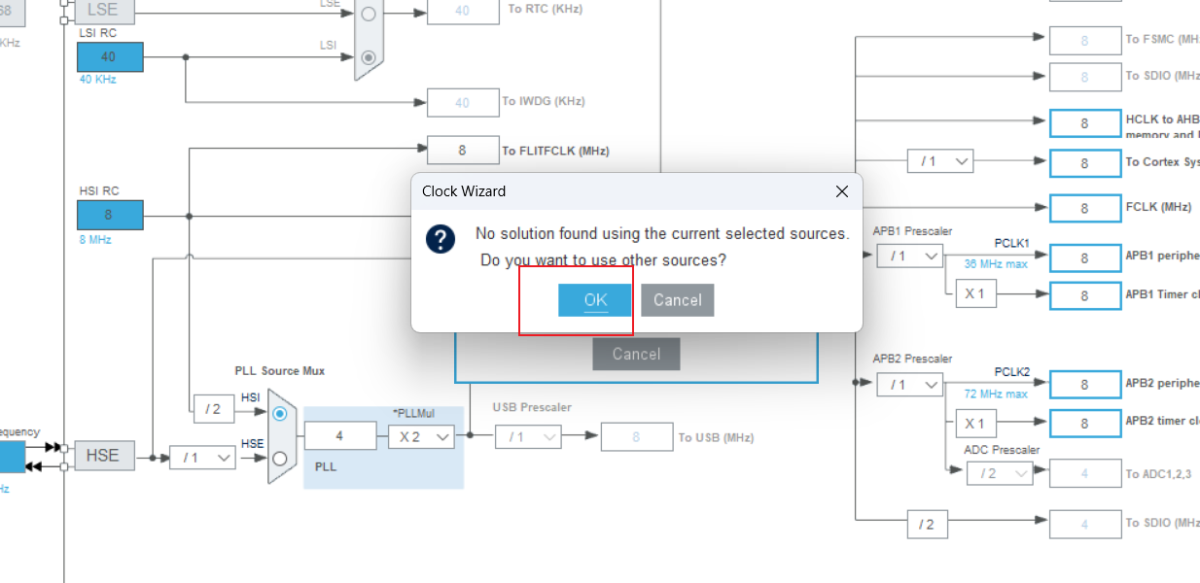Open the USB Prescaler / 1 dropdown
The height and width of the screenshot is (583, 1200).
[x=528, y=437]
